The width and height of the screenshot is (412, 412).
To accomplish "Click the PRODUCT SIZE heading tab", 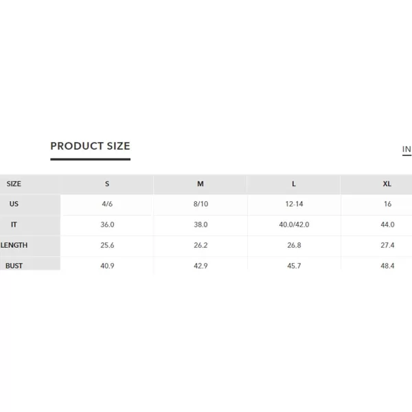I will [x=90, y=146].
